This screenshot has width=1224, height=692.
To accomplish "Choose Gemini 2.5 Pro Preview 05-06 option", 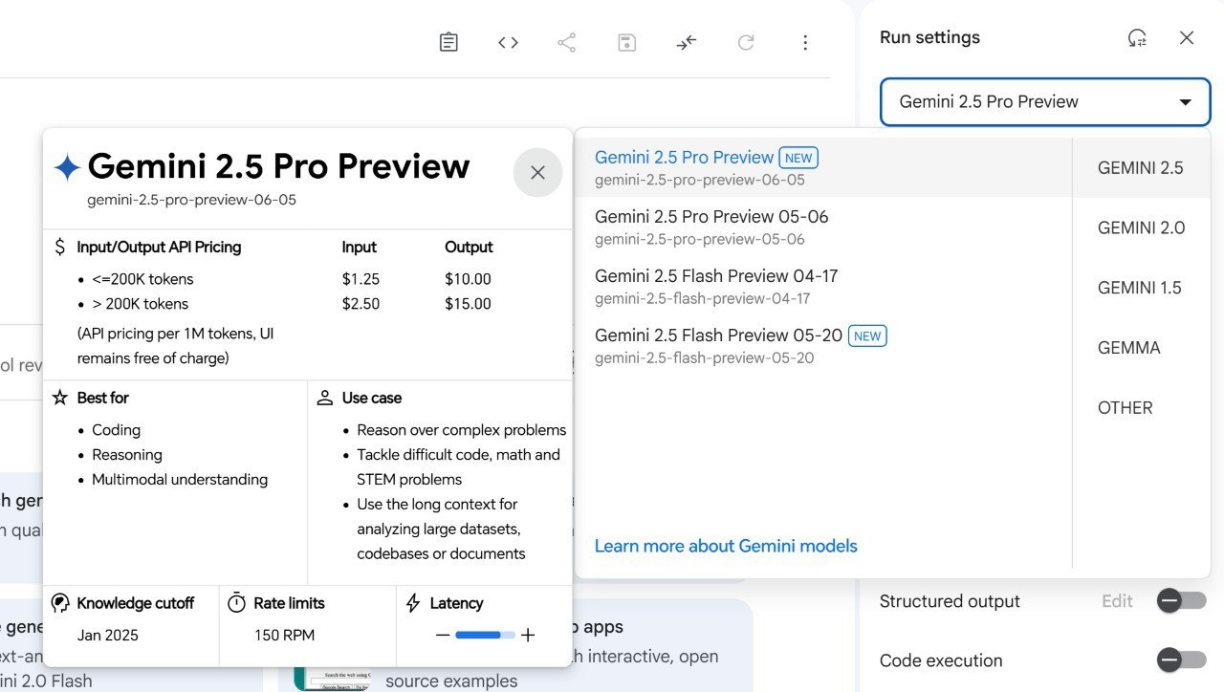I will 823,227.
